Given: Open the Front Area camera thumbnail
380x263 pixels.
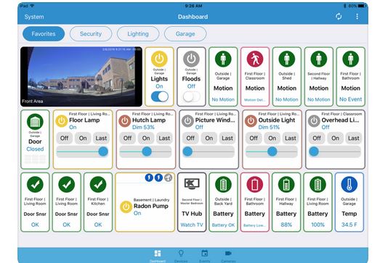Looking at the screenshot, I should tap(81, 77).
